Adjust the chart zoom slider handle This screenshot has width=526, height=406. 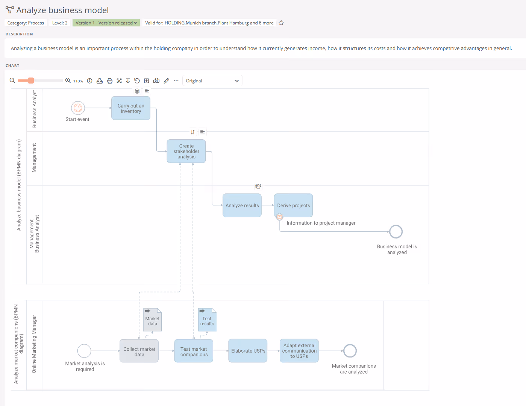click(31, 81)
